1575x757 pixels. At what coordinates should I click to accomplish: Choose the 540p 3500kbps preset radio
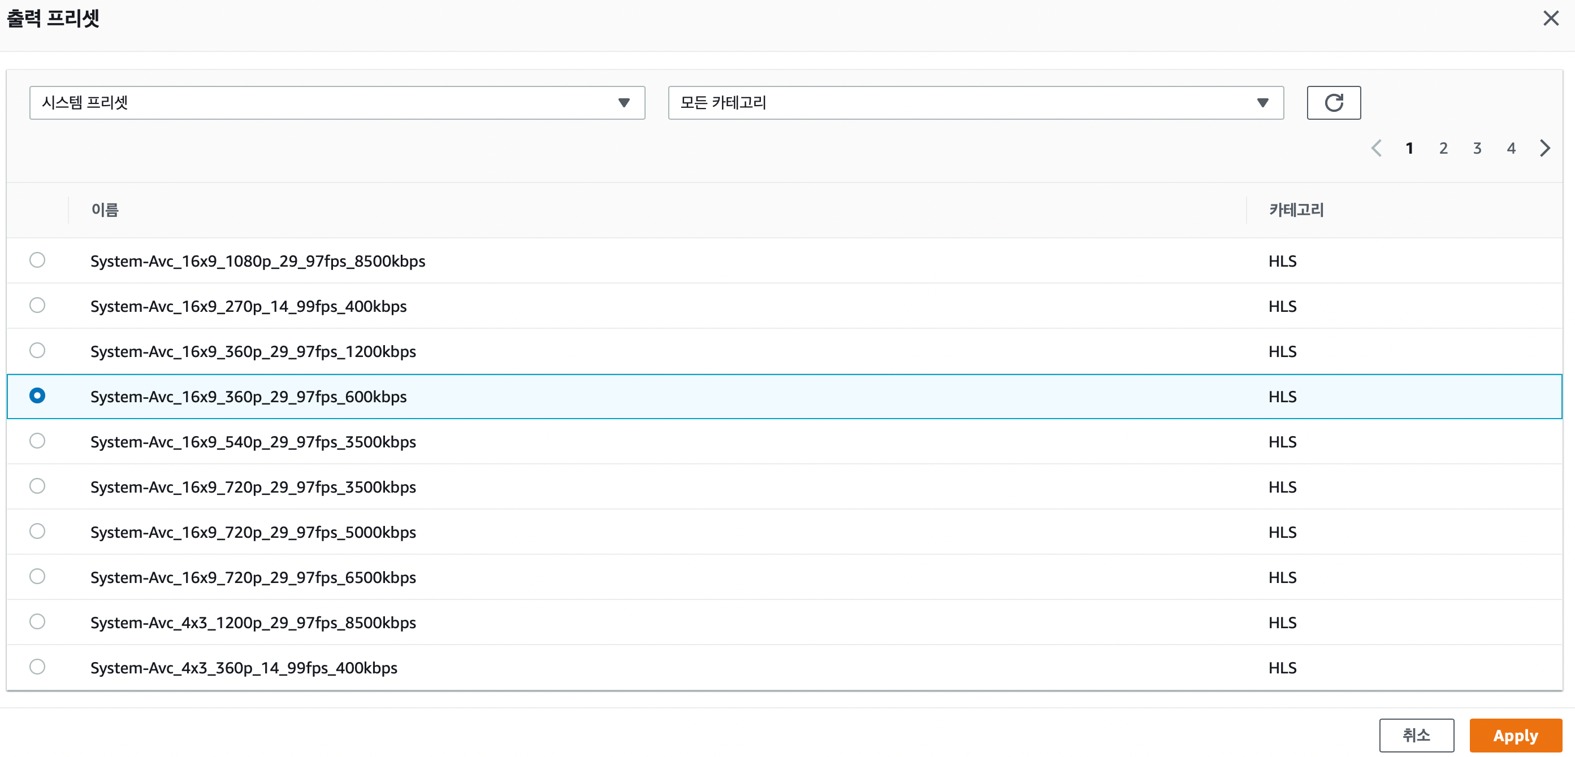coord(37,441)
